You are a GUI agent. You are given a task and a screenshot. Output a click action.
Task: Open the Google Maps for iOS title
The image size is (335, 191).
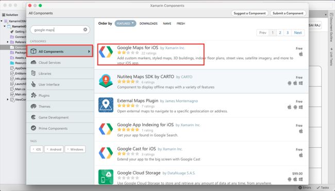coord(138,47)
